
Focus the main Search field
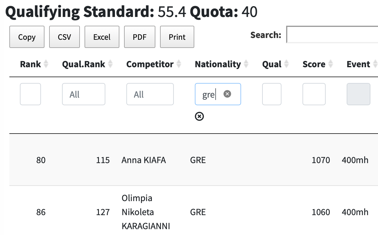(332, 35)
